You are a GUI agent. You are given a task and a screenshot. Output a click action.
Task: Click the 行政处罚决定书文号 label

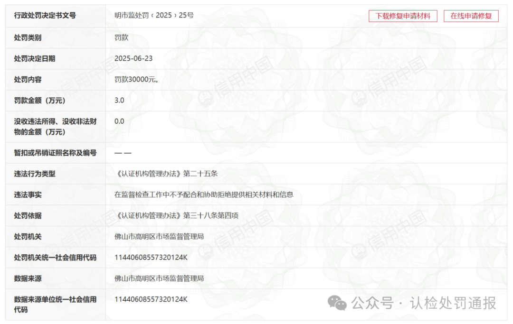[x=45, y=15]
